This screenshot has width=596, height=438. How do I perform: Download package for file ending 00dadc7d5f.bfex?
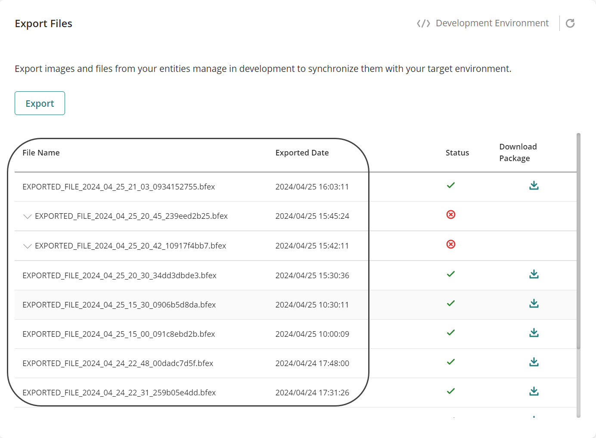534,362
